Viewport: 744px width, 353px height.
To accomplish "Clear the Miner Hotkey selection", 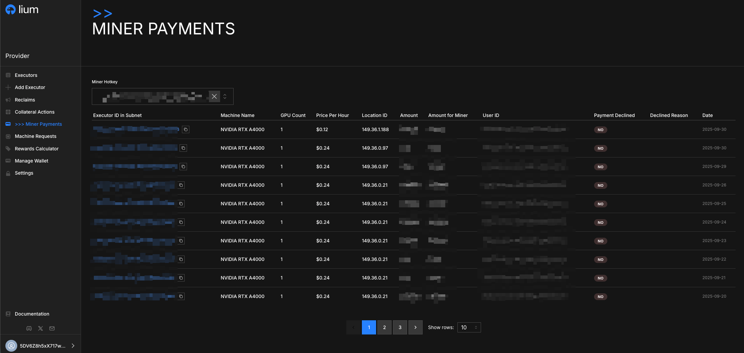I will click(x=214, y=96).
